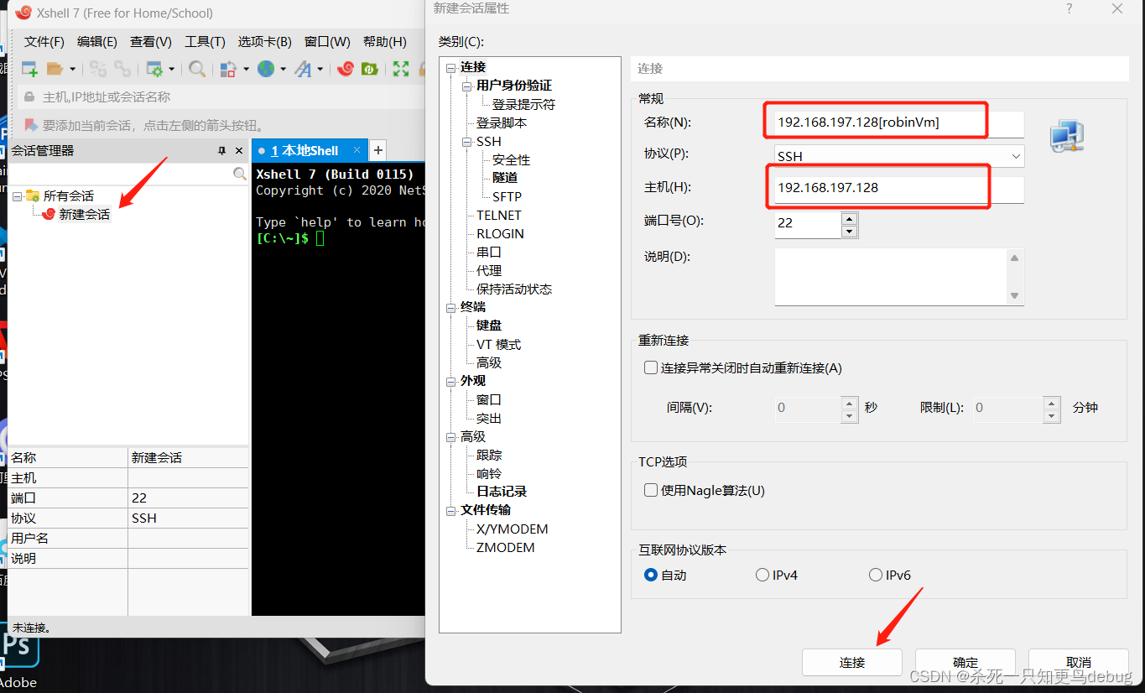Image resolution: width=1145 pixels, height=693 pixels.
Task: Click the Open folder icon in Xshell toolbar
Action: [x=55, y=69]
